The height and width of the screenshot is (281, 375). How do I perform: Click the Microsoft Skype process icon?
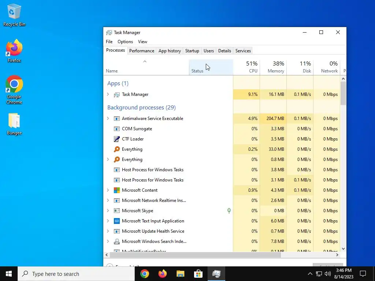click(x=117, y=211)
